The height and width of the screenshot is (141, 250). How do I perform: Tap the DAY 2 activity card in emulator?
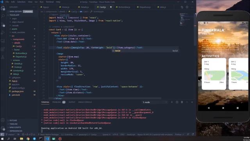click(x=238, y=74)
